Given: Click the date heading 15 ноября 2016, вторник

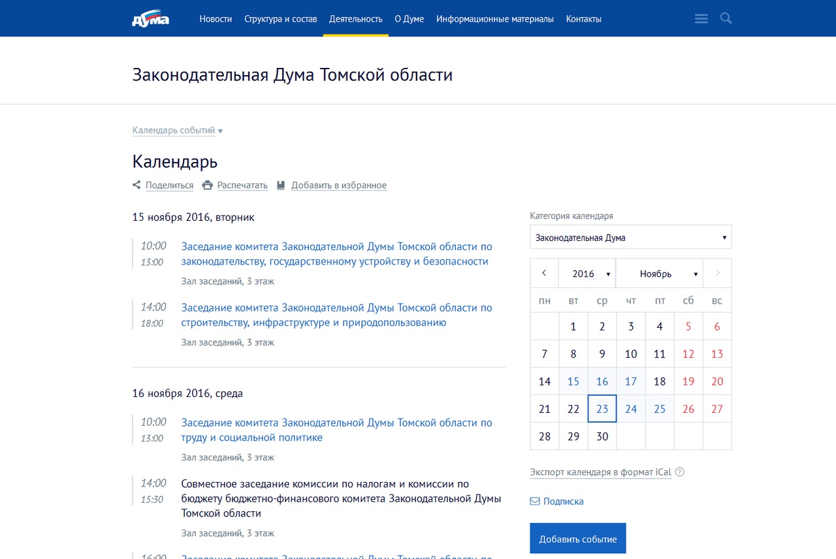Looking at the screenshot, I should coord(193,217).
